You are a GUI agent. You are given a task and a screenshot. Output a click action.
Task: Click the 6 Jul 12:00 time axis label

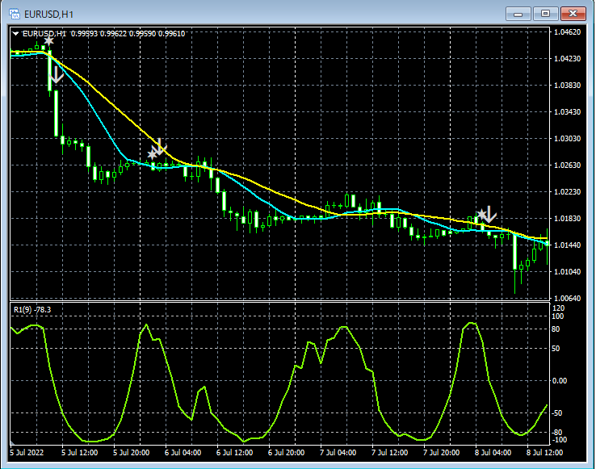click(237, 452)
